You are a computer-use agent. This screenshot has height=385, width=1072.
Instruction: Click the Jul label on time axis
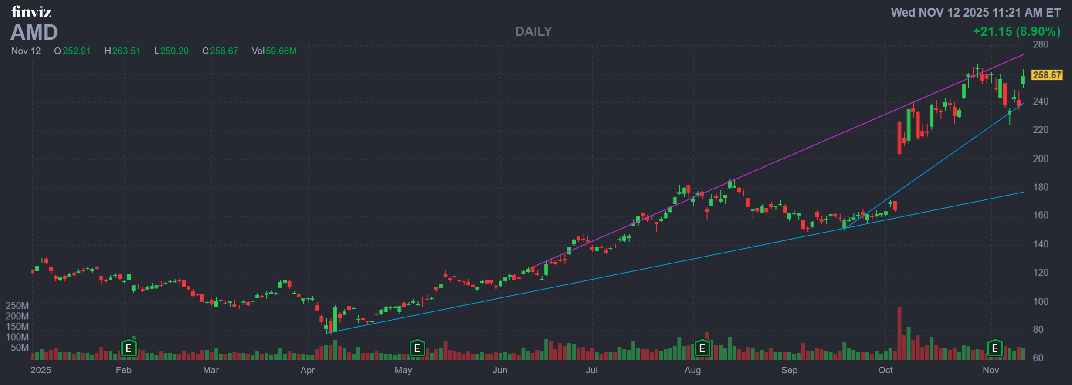[591, 370]
